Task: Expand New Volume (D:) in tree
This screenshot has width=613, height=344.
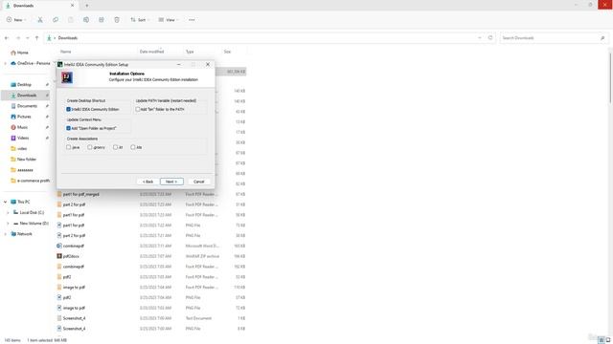Action: point(8,224)
